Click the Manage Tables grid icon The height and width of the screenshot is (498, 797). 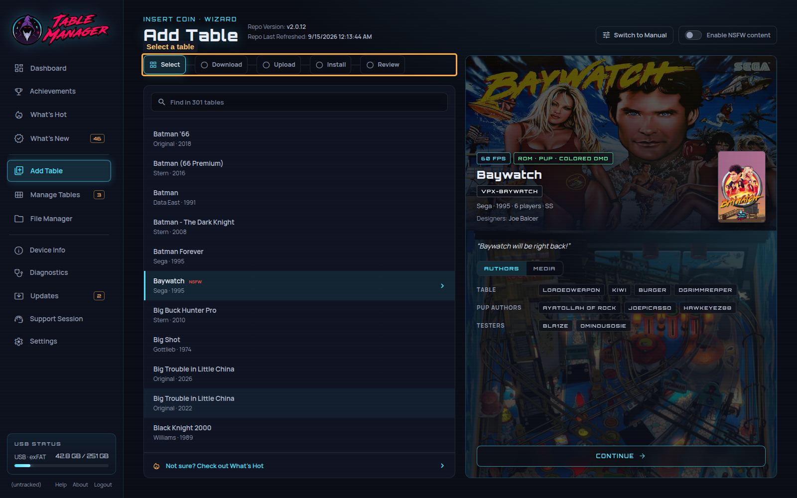point(19,195)
